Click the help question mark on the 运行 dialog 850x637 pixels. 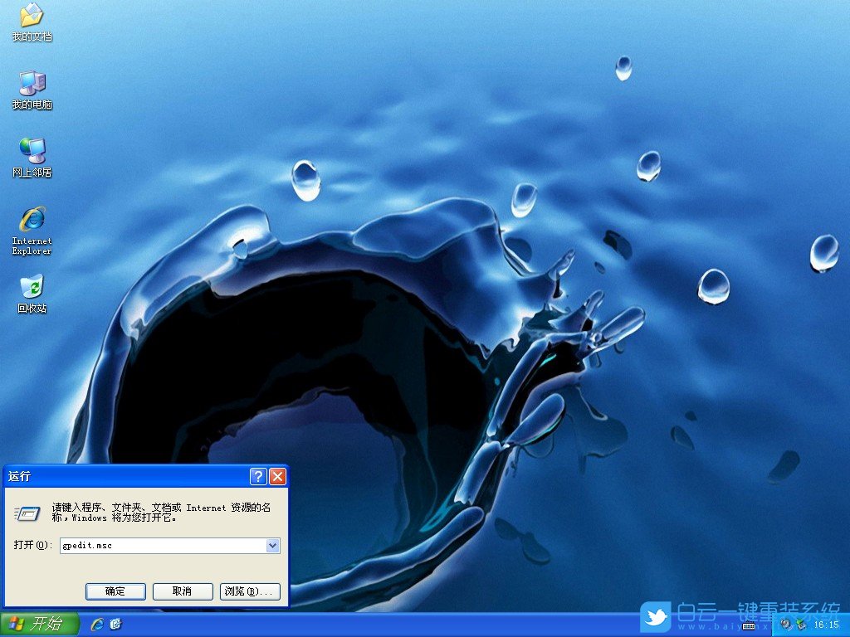260,476
